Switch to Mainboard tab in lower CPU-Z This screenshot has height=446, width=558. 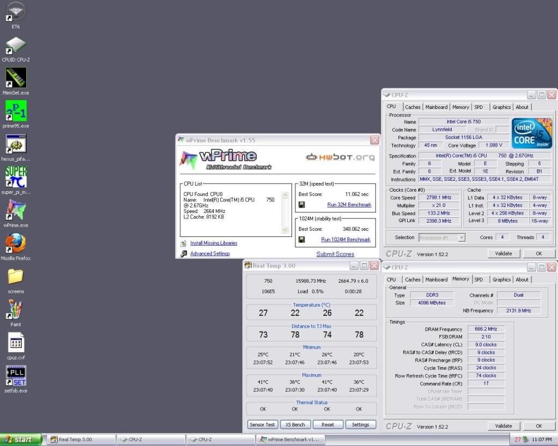(x=436, y=279)
